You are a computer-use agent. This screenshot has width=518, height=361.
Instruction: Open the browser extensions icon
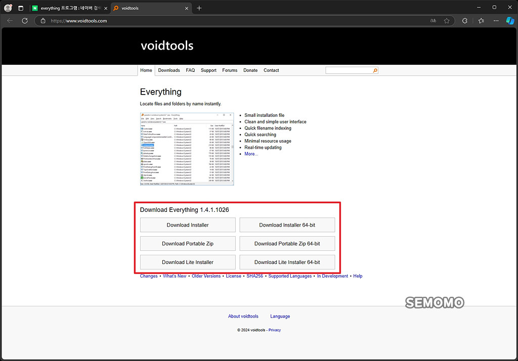tap(465, 21)
